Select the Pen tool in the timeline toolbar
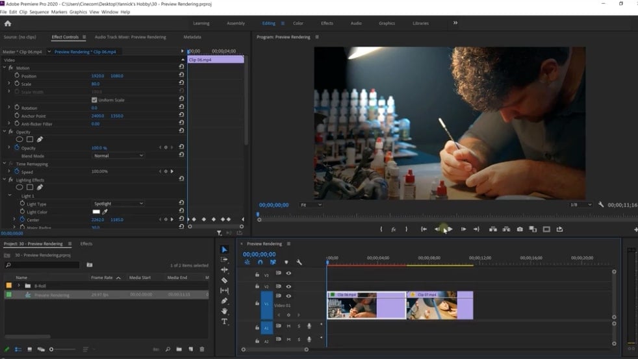Viewport: 638px width, 359px height. [x=224, y=301]
